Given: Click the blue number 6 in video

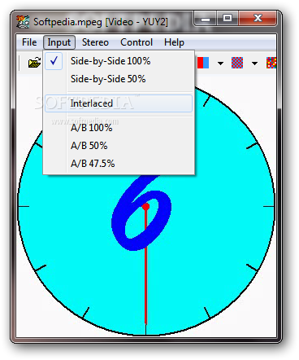Looking at the screenshot, I should point(141,213).
